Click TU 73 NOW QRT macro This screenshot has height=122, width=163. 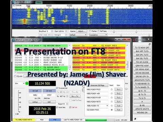142,47
